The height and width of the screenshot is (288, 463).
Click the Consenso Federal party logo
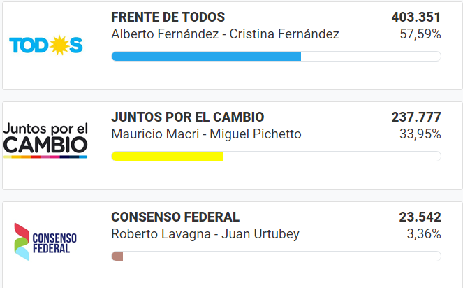(x=46, y=240)
